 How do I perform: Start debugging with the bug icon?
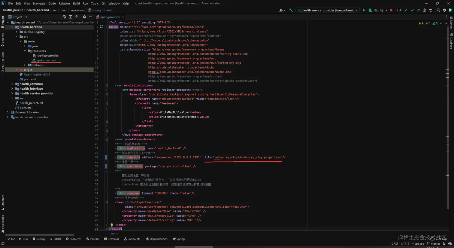tap(370, 10)
